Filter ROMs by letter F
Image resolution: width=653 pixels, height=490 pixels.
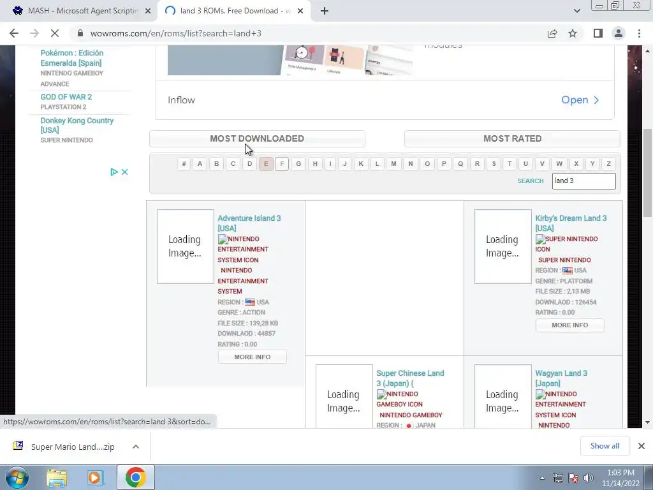click(x=282, y=164)
